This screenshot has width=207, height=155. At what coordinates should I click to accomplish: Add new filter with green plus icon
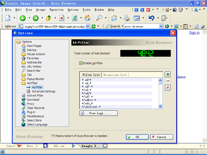(x=168, y=75)
